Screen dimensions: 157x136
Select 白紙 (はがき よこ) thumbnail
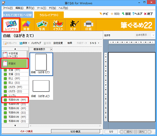pyautogui.click(x=41, y=88)
